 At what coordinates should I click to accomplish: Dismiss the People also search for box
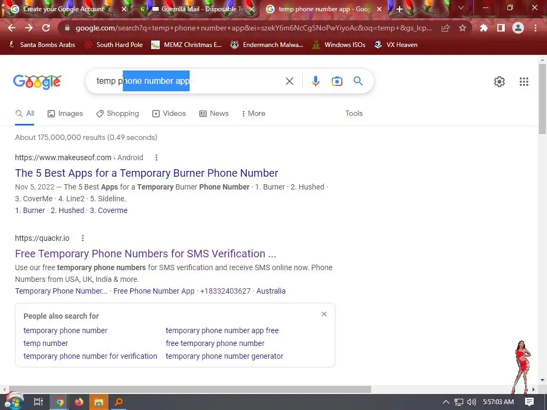click(x=324, y=314)
